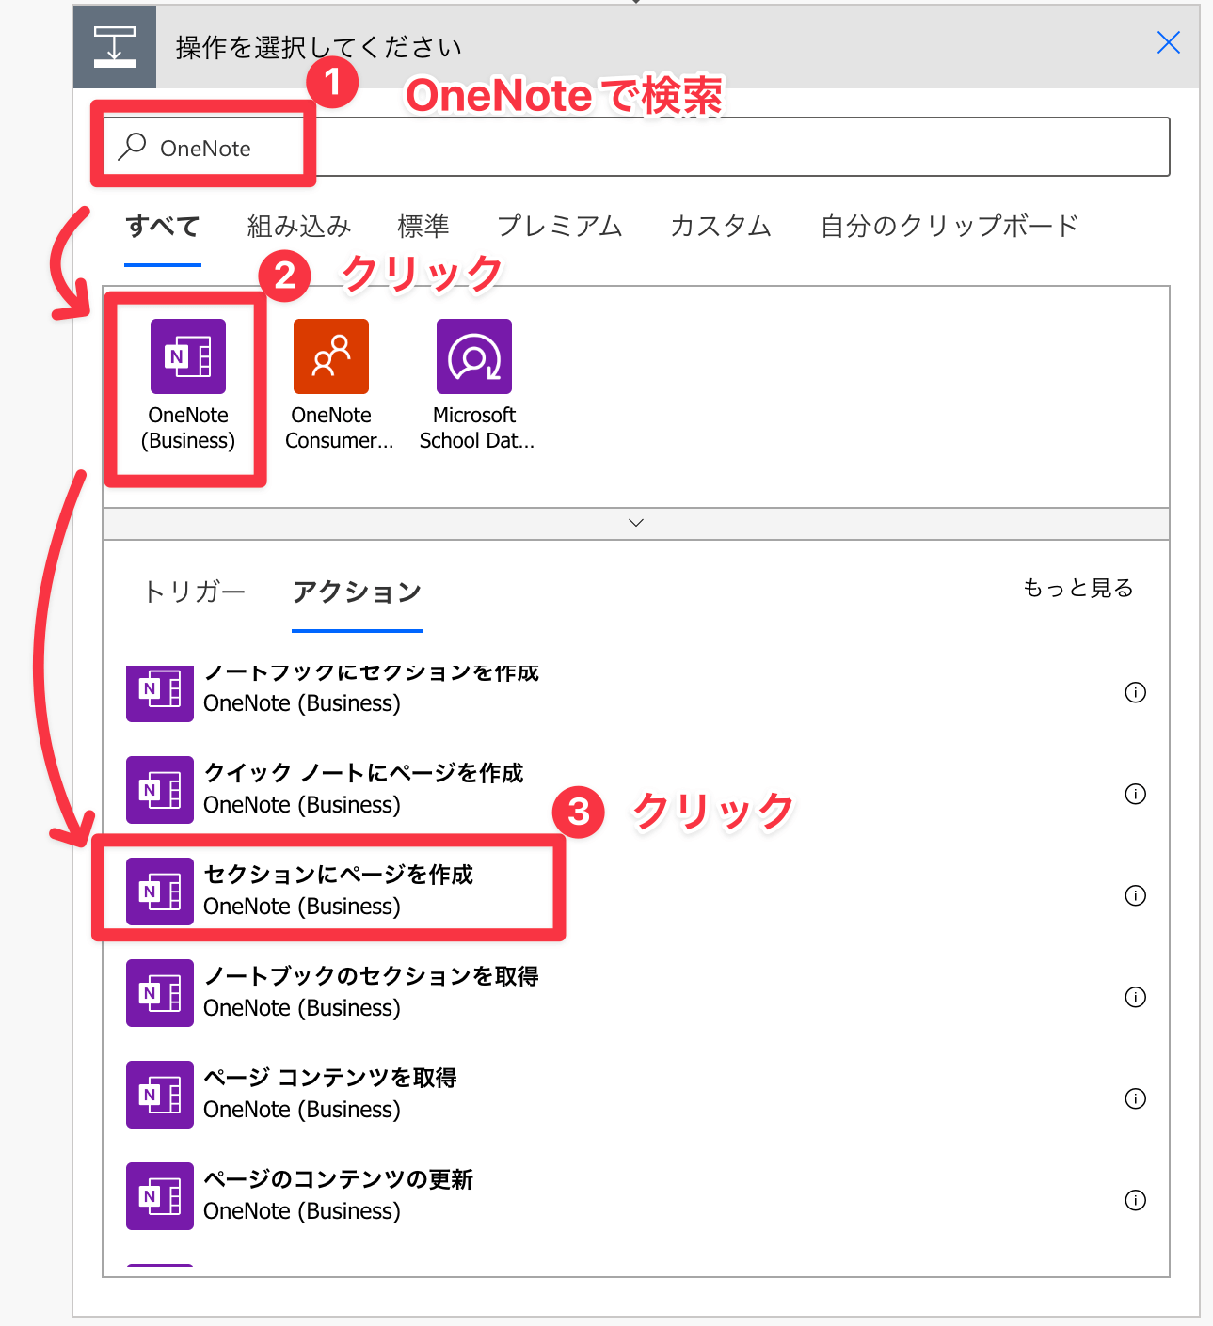
Task: Choose the ページのコンテンツの更新 action text
Action: (339, 1179)
